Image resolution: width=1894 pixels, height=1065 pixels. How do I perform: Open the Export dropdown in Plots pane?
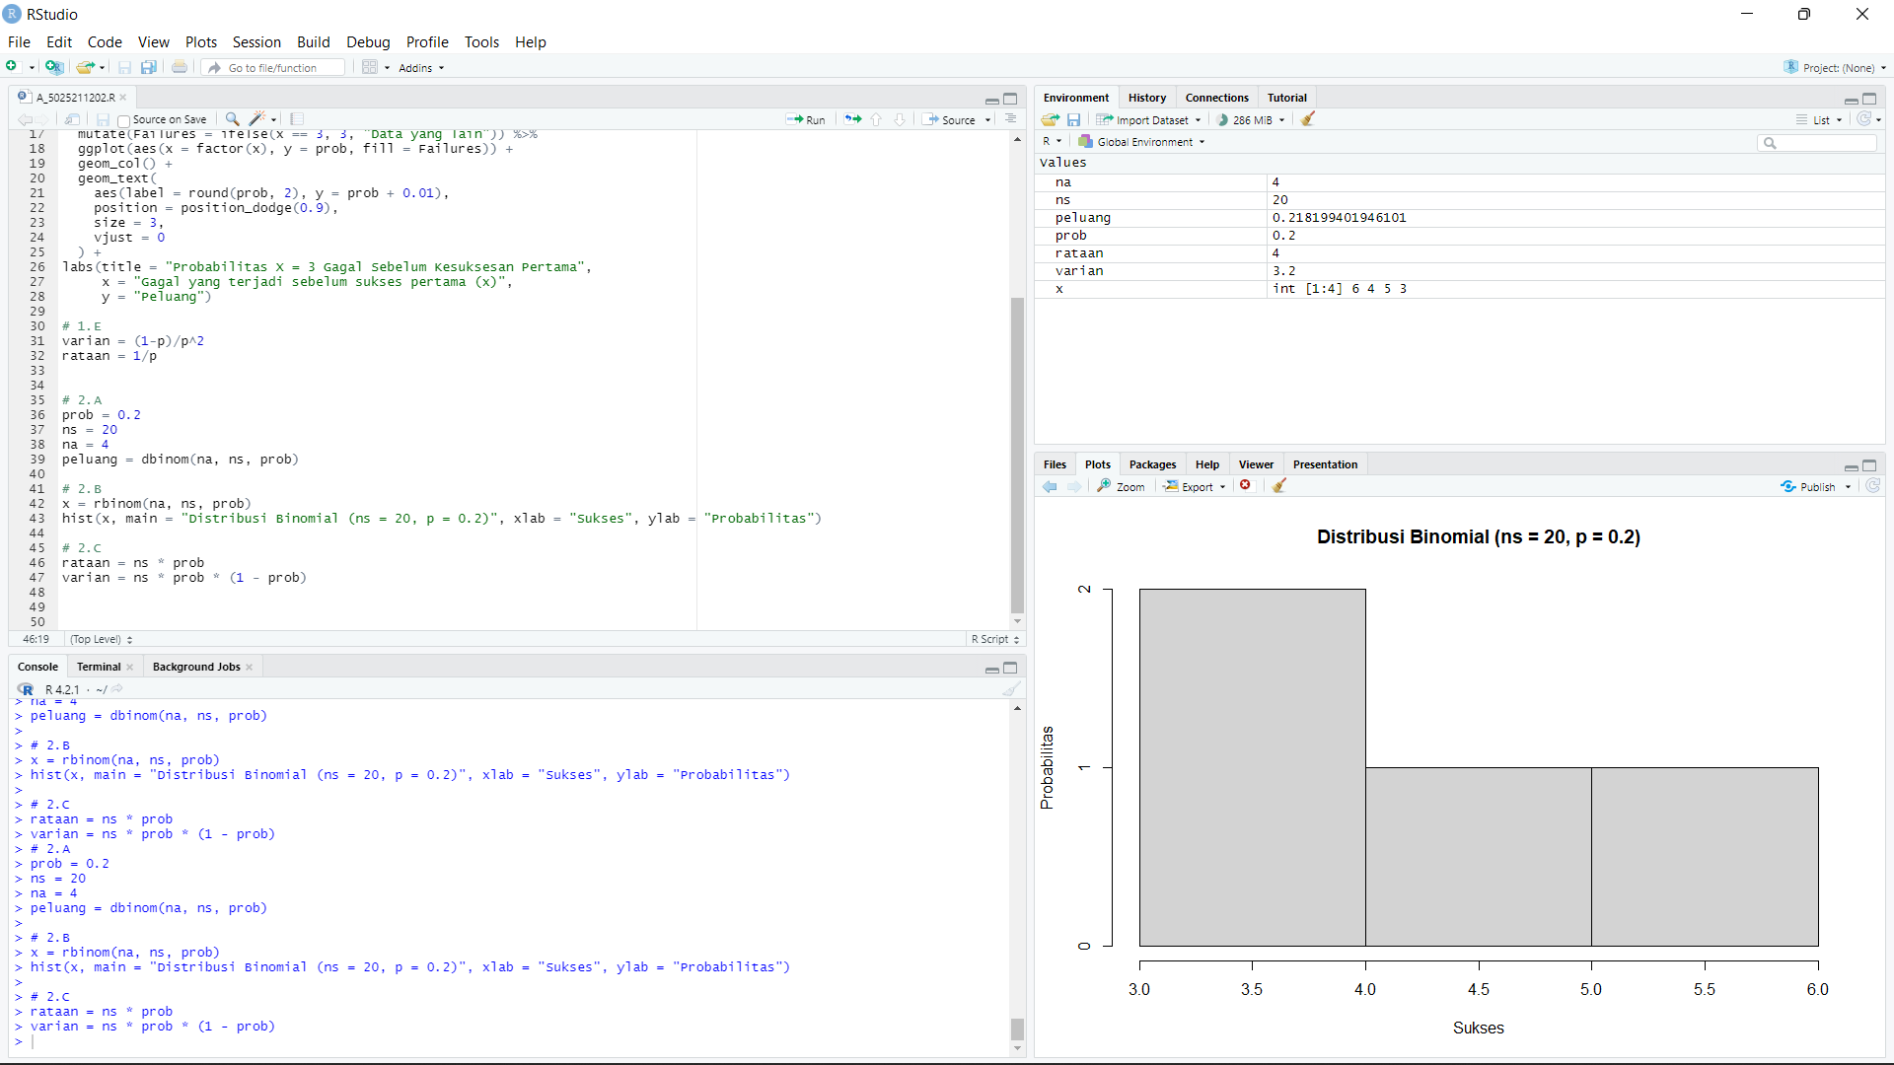[x=1194, y=486]
